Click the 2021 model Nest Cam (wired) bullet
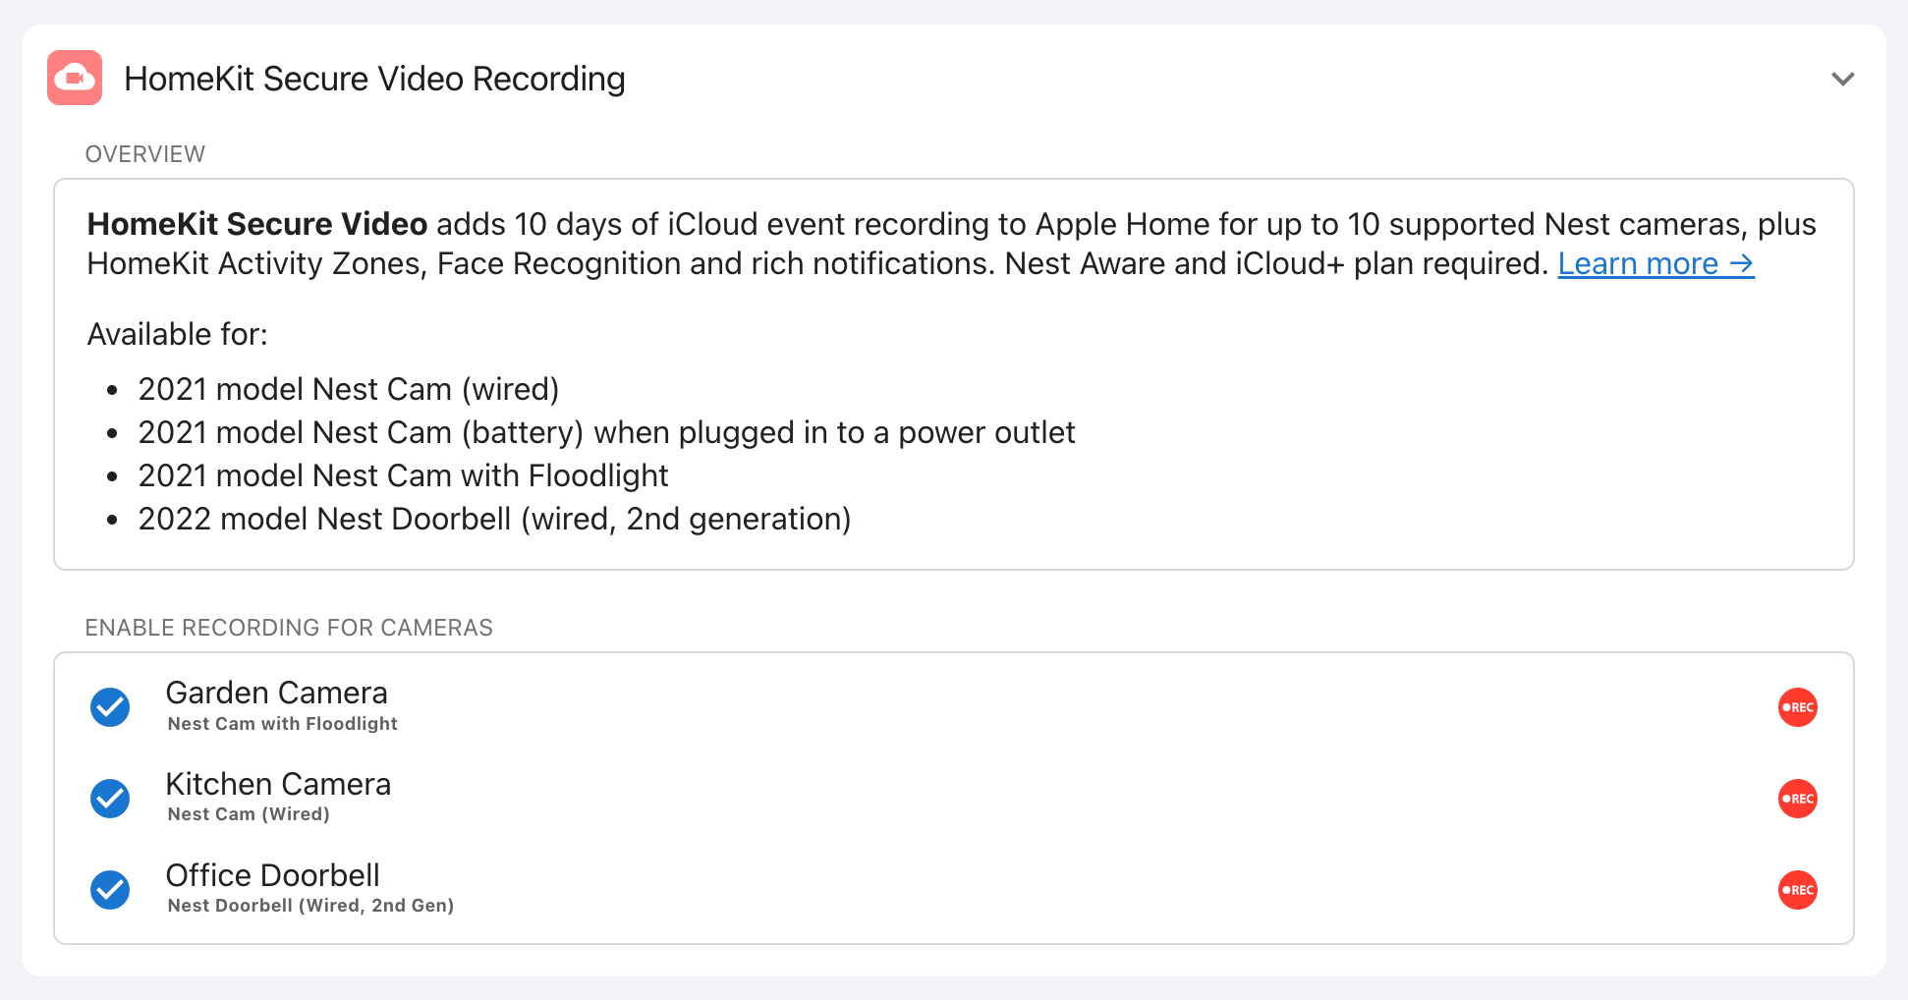1908x1000 pixels. (x=348, y=389)
